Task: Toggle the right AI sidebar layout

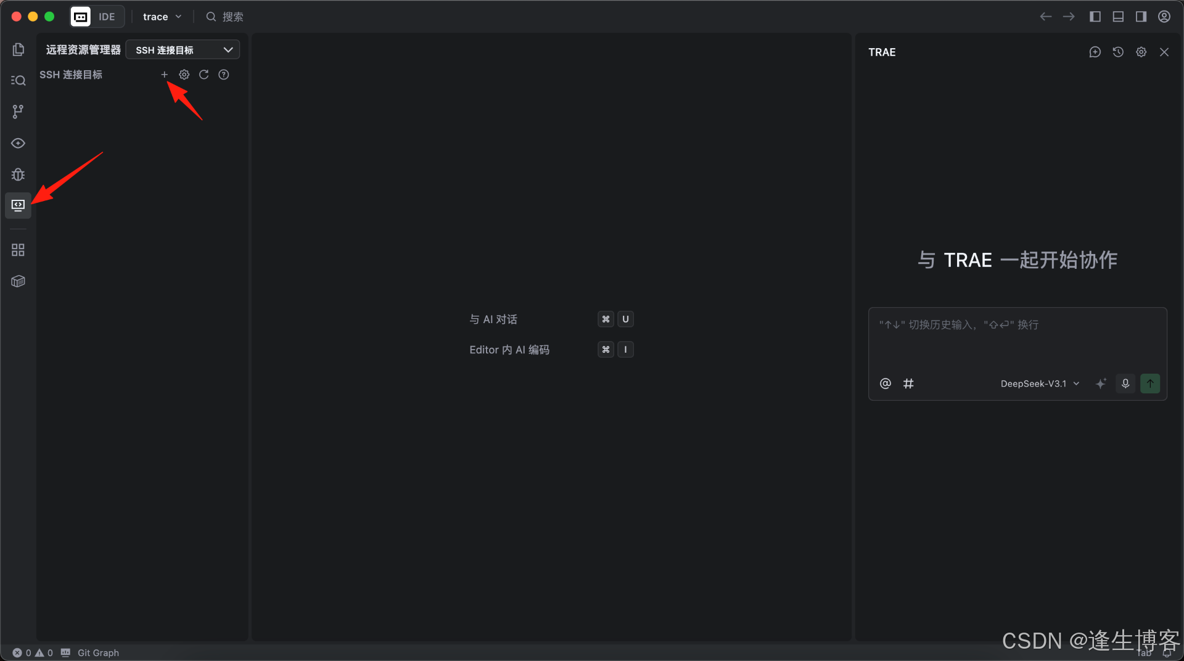Action: pos(1141,17)
